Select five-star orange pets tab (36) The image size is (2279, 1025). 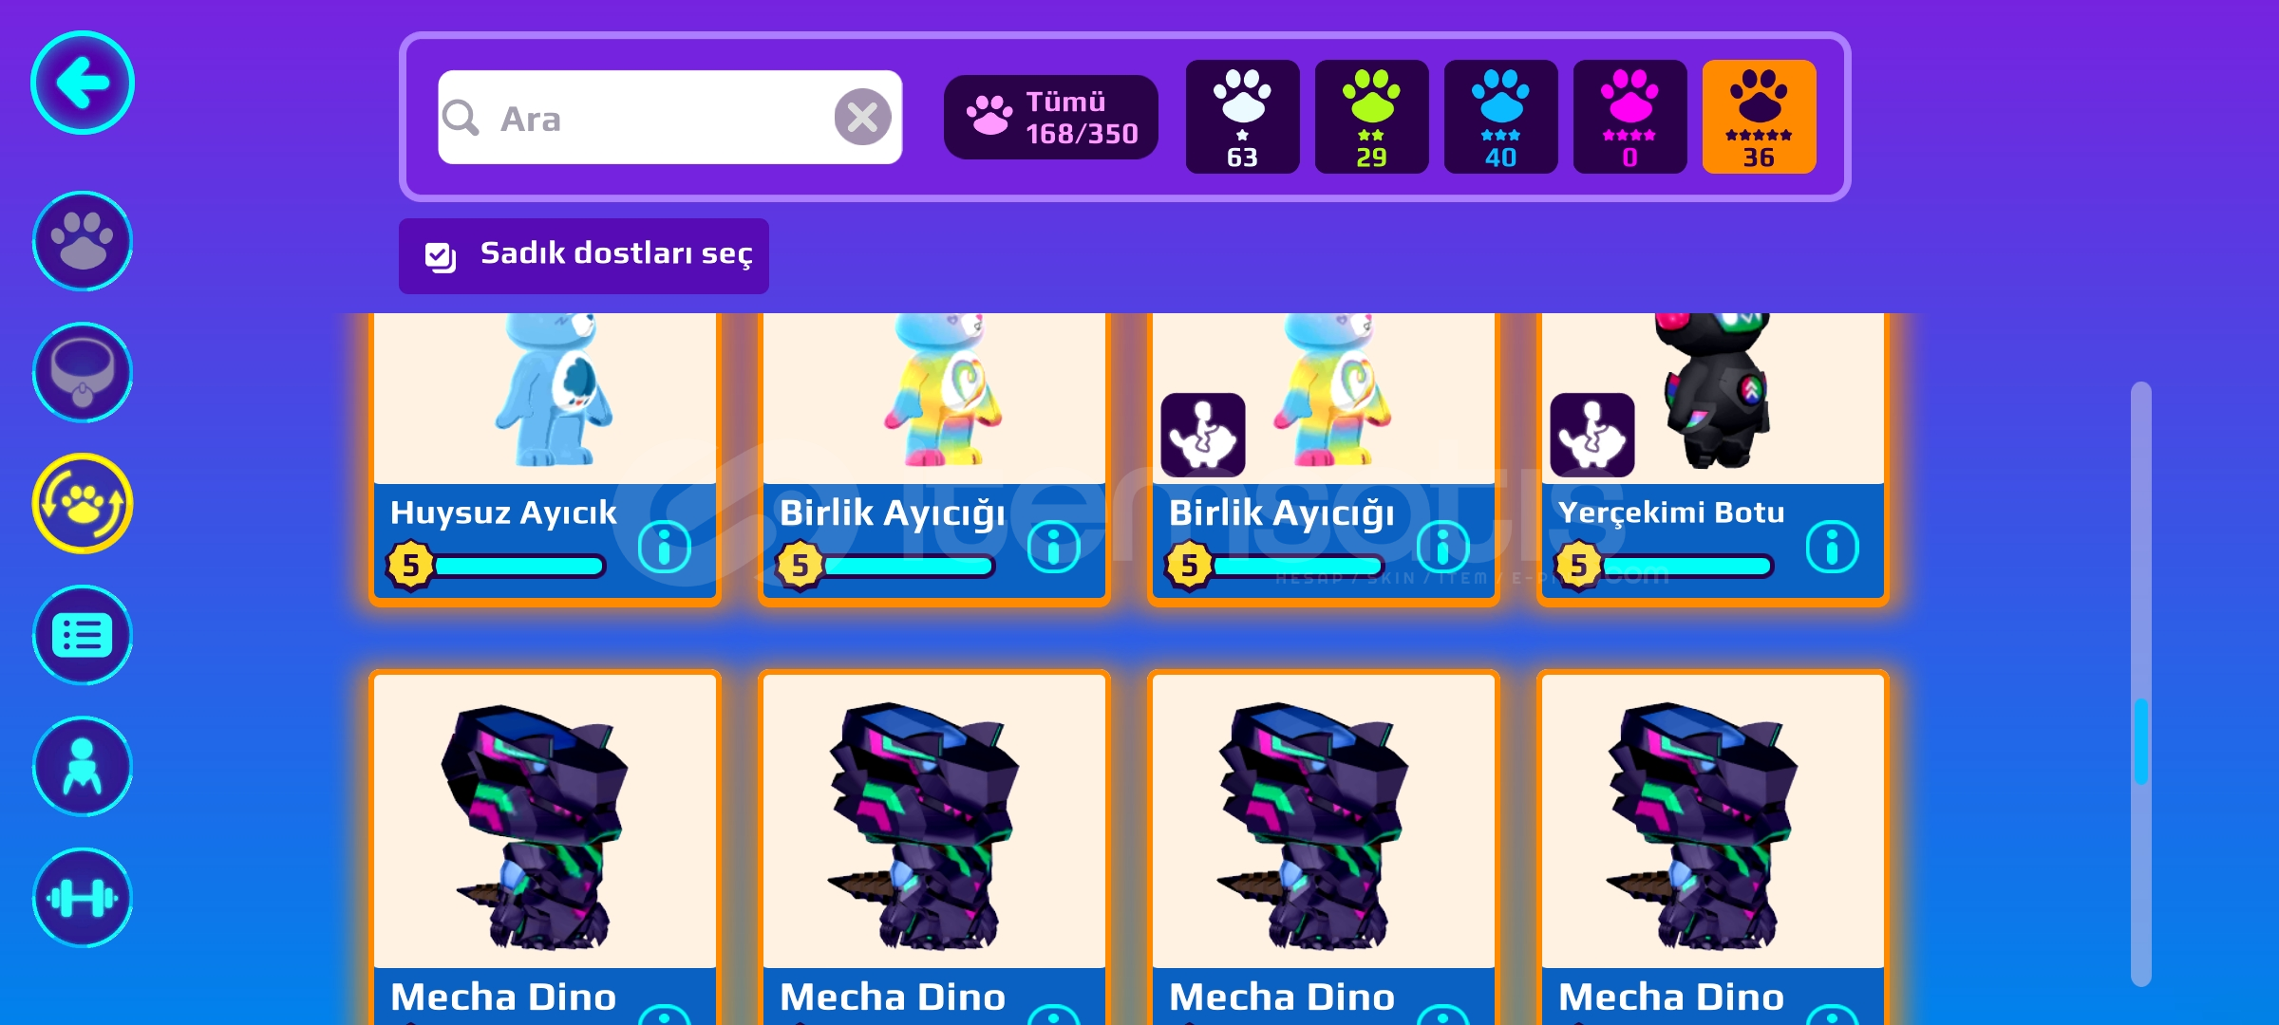click(1759, 117)
